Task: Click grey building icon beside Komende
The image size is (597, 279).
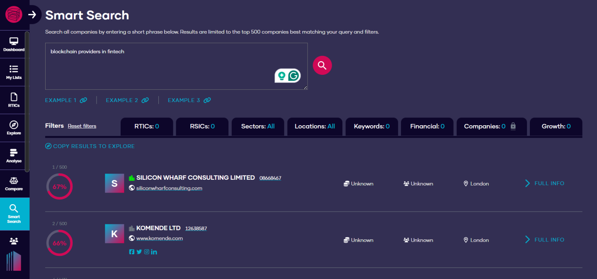Action: click(132, 228)
